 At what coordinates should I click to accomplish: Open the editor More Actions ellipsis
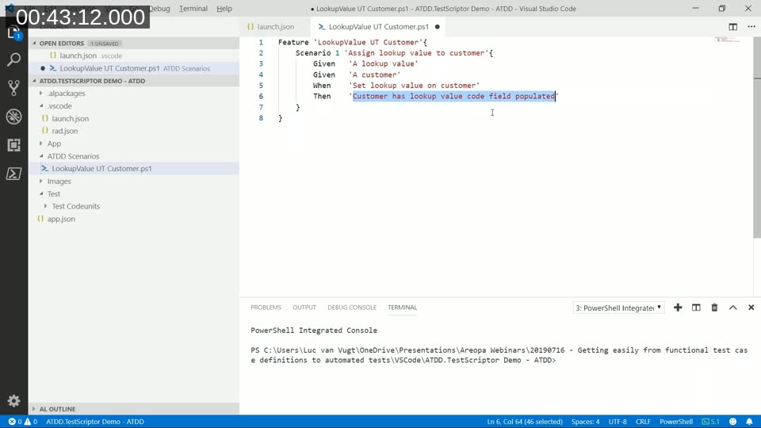[x=751, y=27]
